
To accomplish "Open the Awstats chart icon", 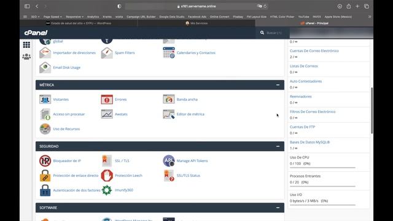I will pos(107,114).
